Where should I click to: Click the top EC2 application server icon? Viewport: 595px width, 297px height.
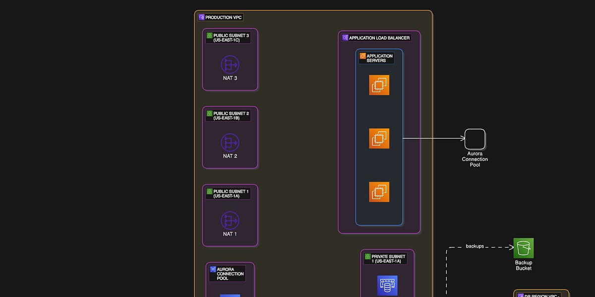pyautogui.click(x=379, y=85)
